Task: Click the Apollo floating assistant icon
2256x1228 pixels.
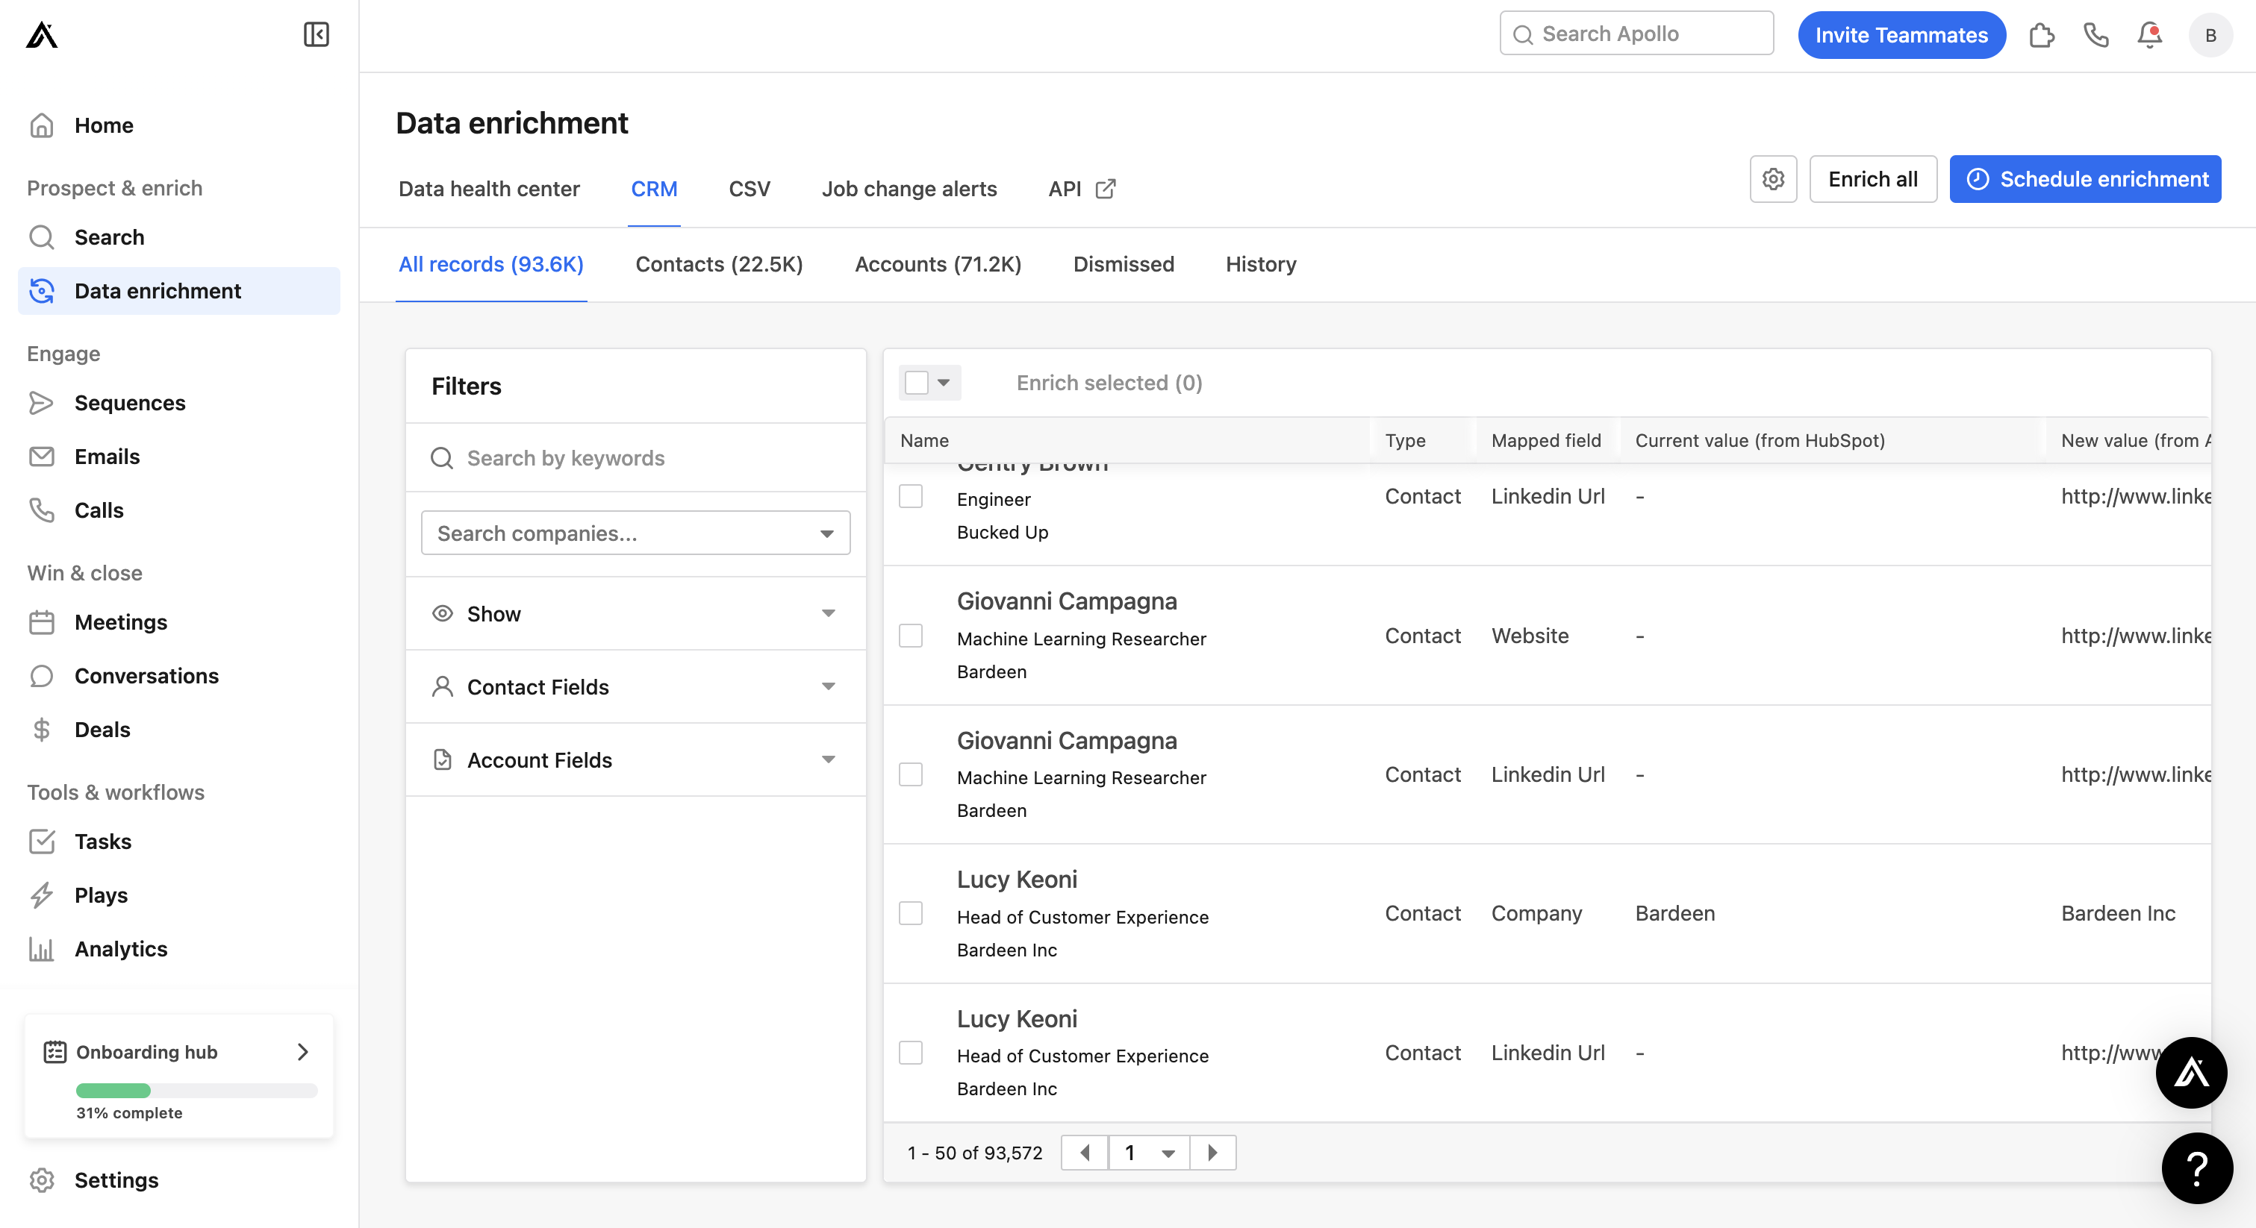Action: 2190,1072
